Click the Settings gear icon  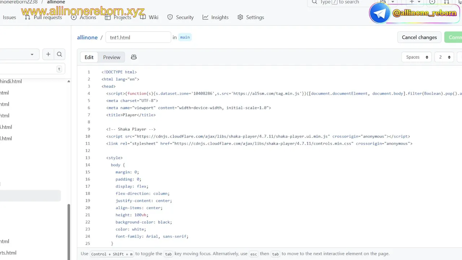(240, 17)
